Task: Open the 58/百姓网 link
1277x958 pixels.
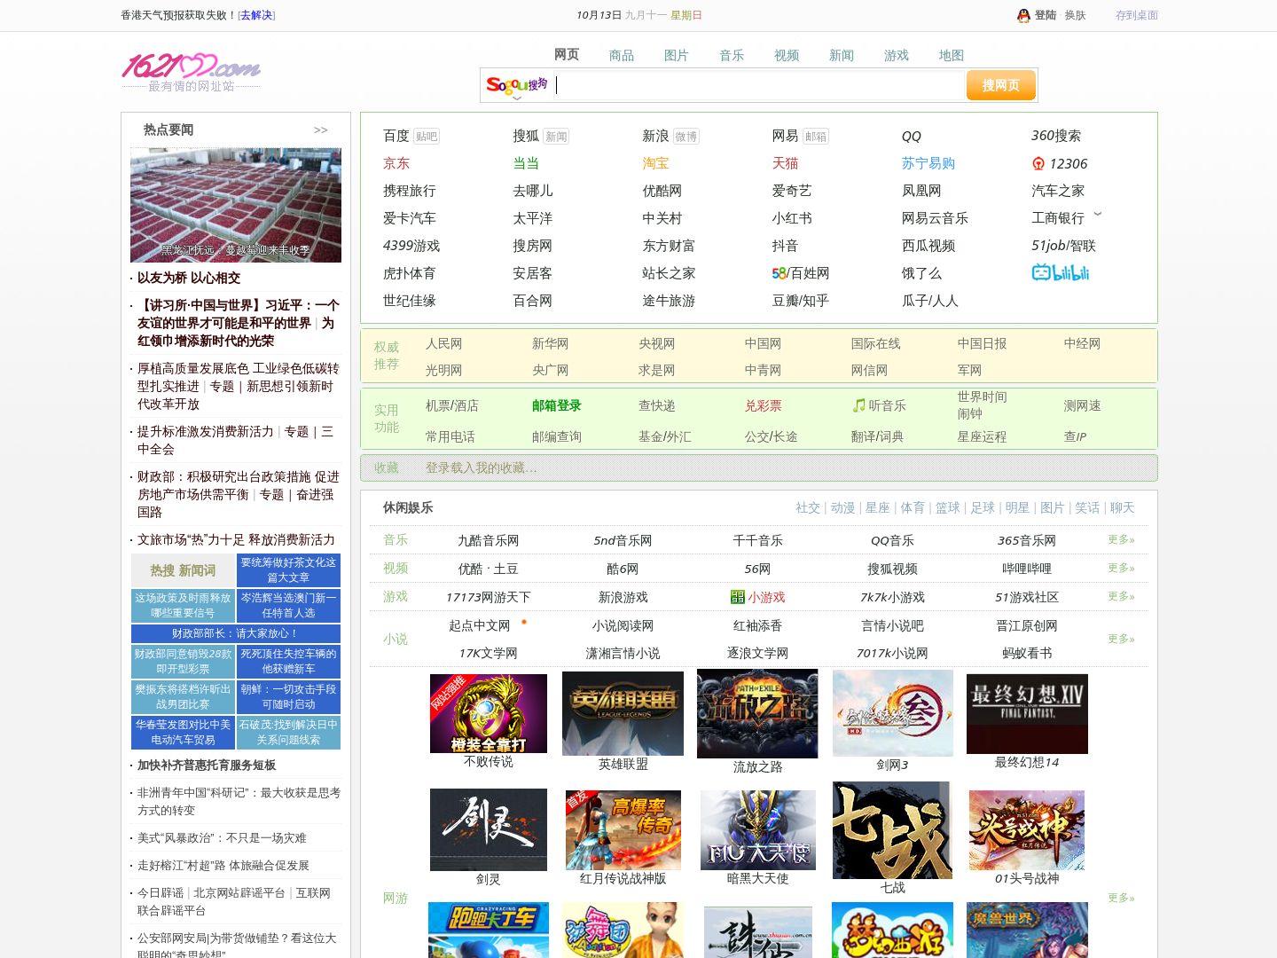Action: click(x=800, y=273)
